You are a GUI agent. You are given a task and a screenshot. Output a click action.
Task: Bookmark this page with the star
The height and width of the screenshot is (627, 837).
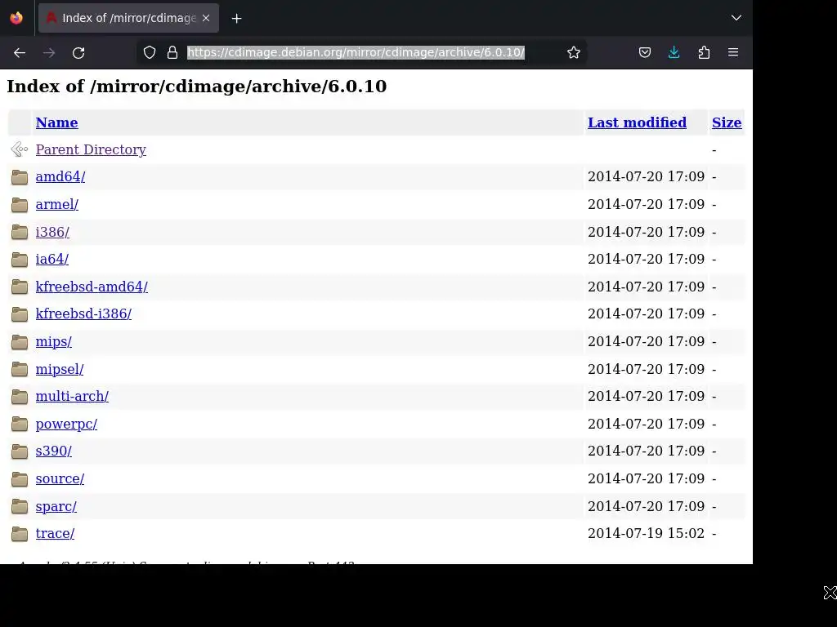coord(574,52)
